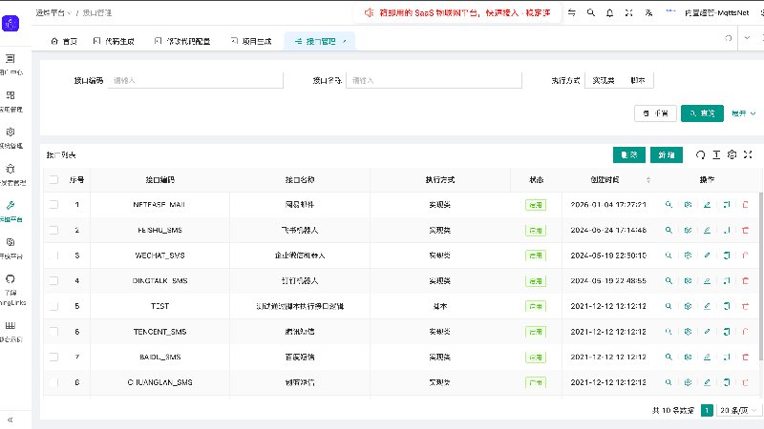Click the table vertical scrollbar
The width and height of the screenshot is (764, 429).
click(x=760, y=276)
